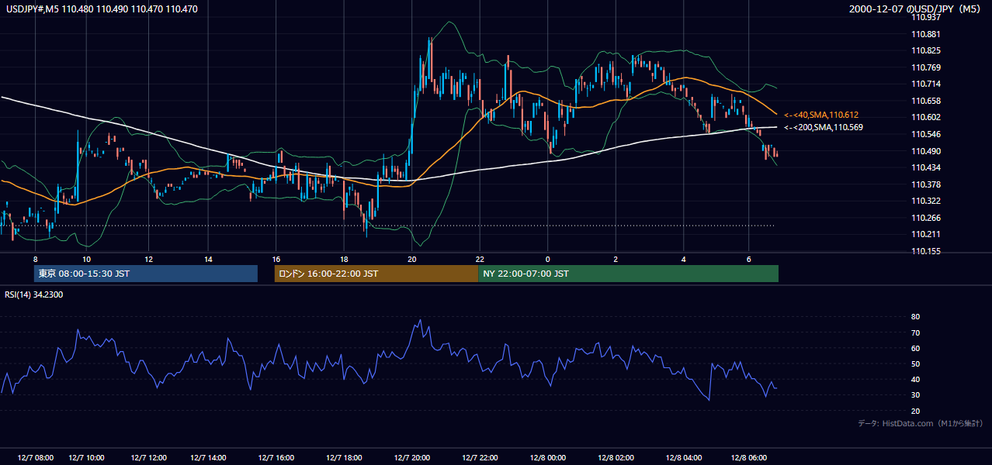Click the 12/8 00:00 time axis label

[549, 458]
